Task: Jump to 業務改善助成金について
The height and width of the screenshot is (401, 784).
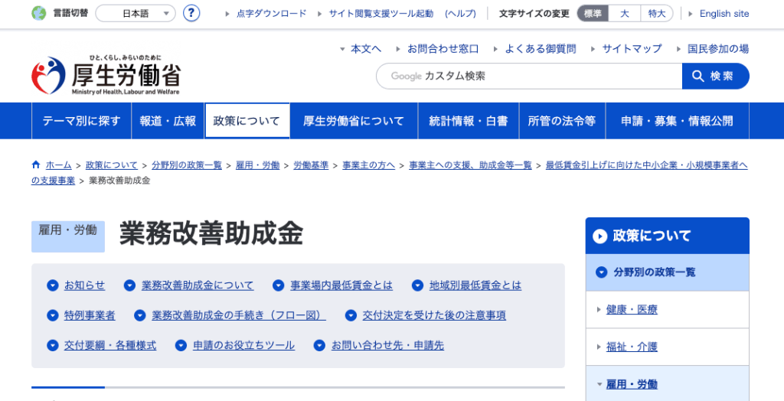Action: click(198, 285)
